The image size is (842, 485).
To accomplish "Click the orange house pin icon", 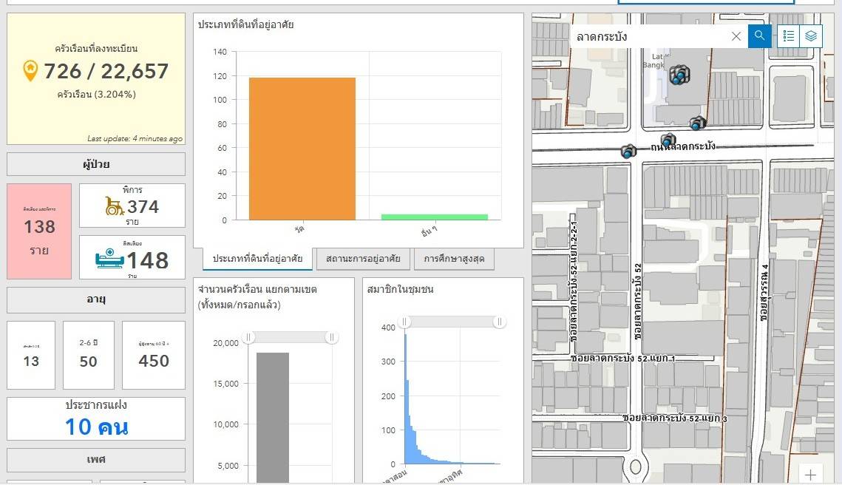I will (x=30, y=71).
